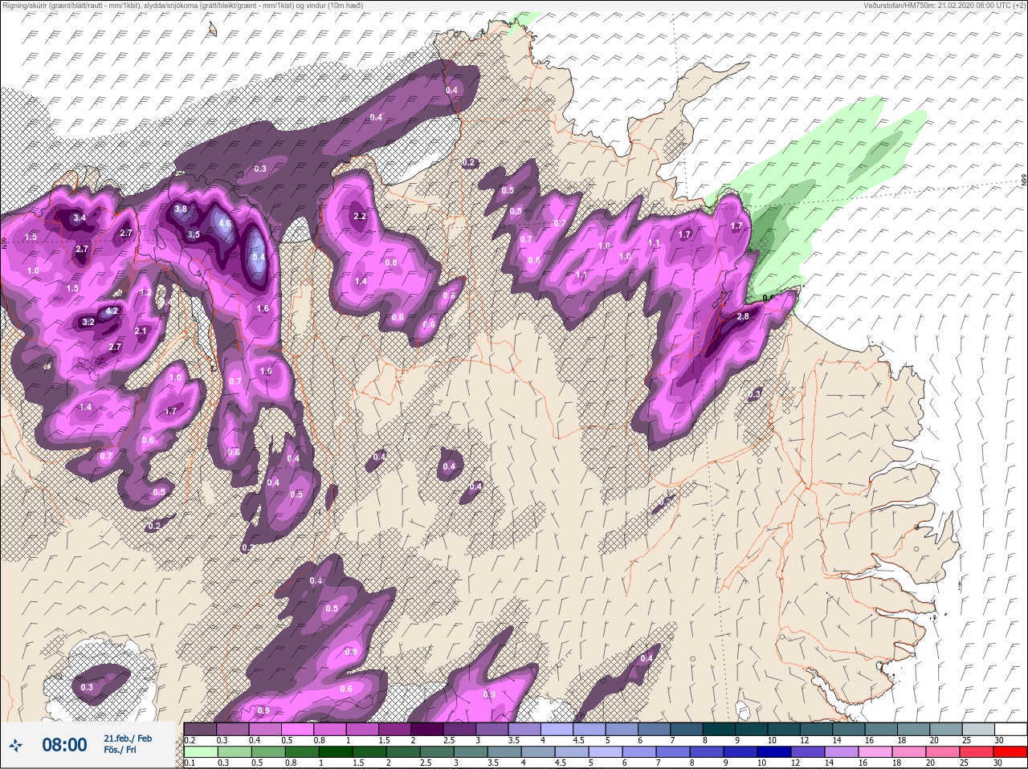Click the weekday label 'Fös./ Fri'
The height and width of the screenshot is (769, 1028).
[x=120, y=751]
